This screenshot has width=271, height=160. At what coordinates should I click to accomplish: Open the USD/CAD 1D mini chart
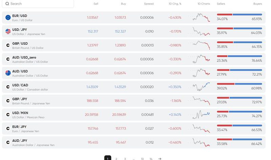[201, 87]
